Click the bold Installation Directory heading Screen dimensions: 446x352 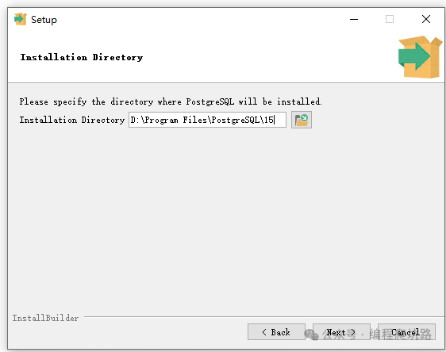(82, 57)
